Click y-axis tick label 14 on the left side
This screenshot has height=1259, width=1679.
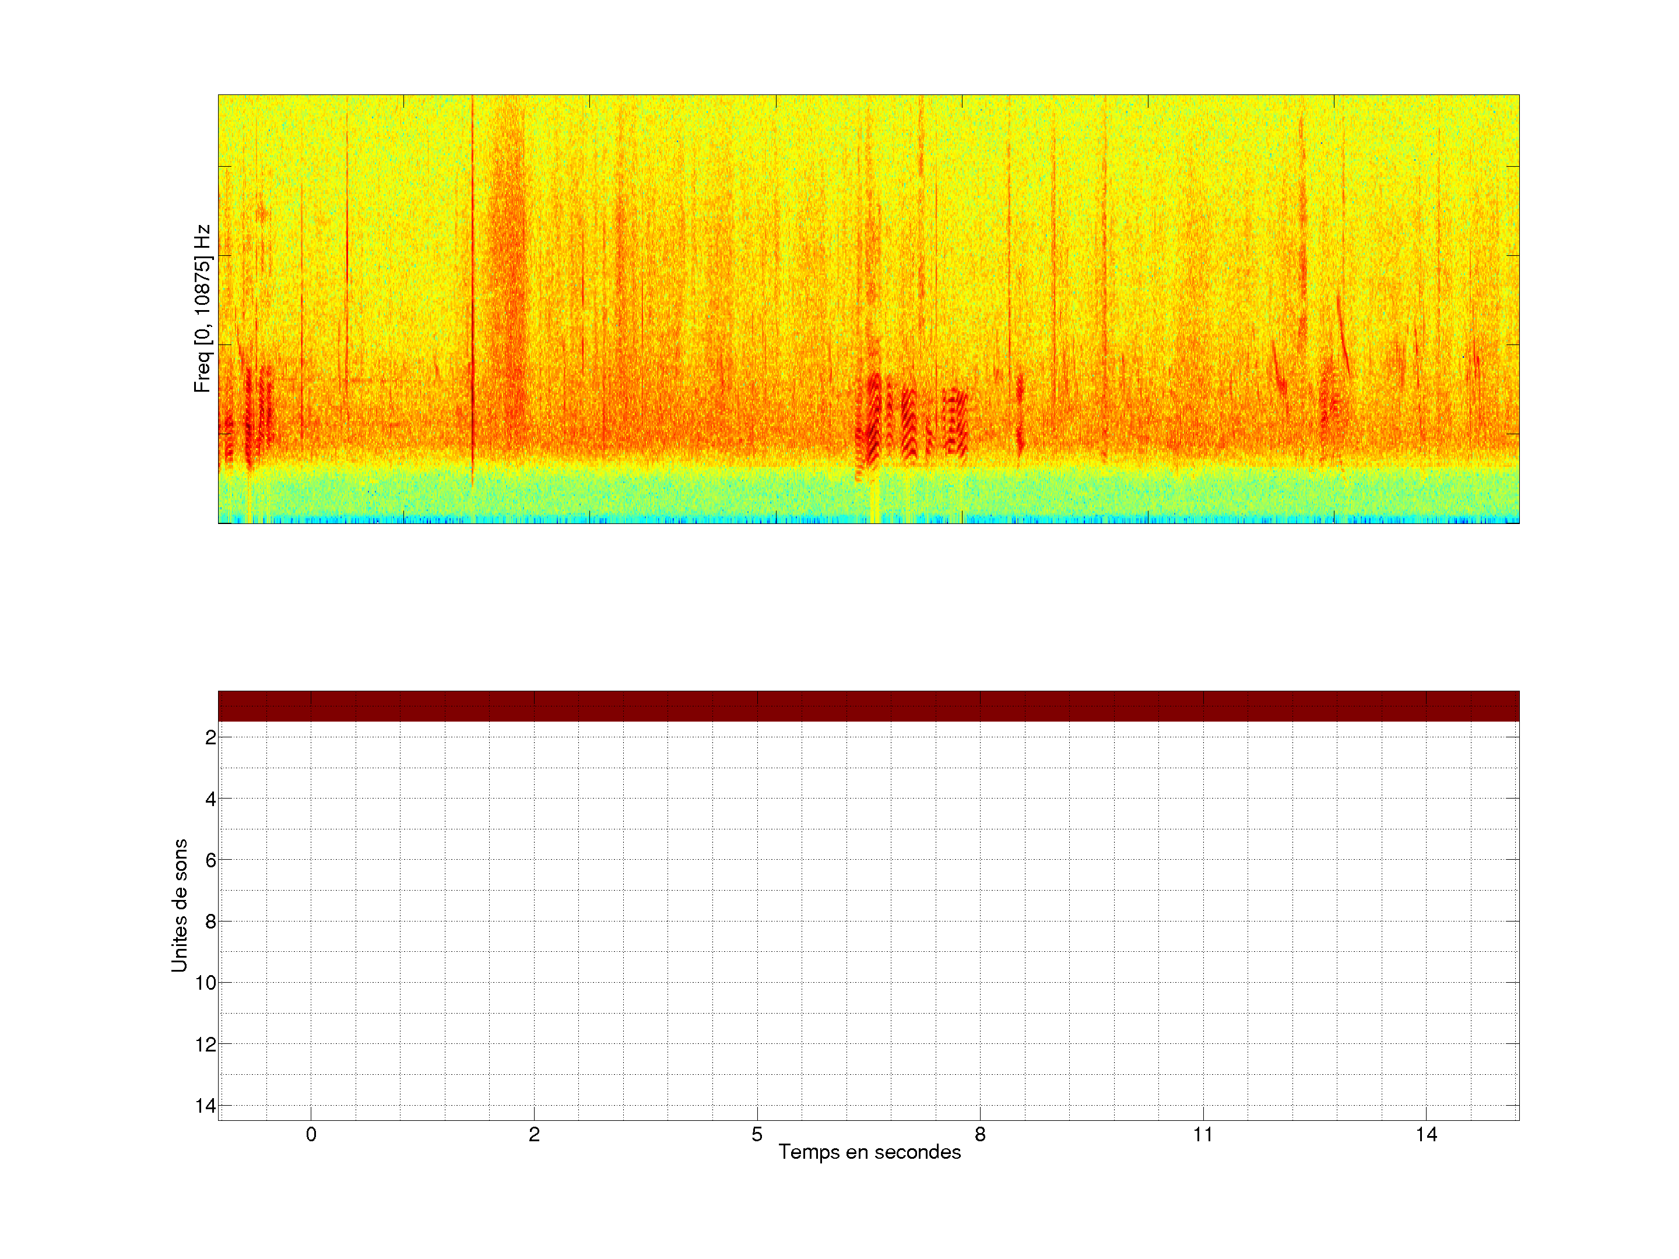[206, 1106]
